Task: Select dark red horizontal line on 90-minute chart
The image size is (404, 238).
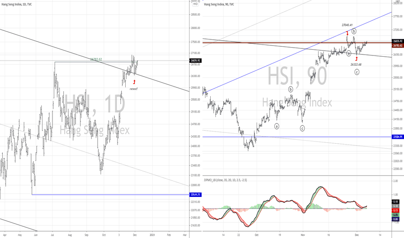Action: click(297, 43)
